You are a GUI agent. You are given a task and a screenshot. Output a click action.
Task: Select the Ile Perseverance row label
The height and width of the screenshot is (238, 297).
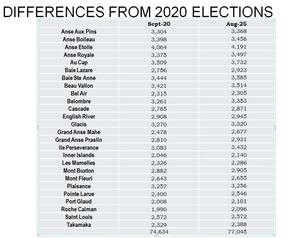pos(79,147)
